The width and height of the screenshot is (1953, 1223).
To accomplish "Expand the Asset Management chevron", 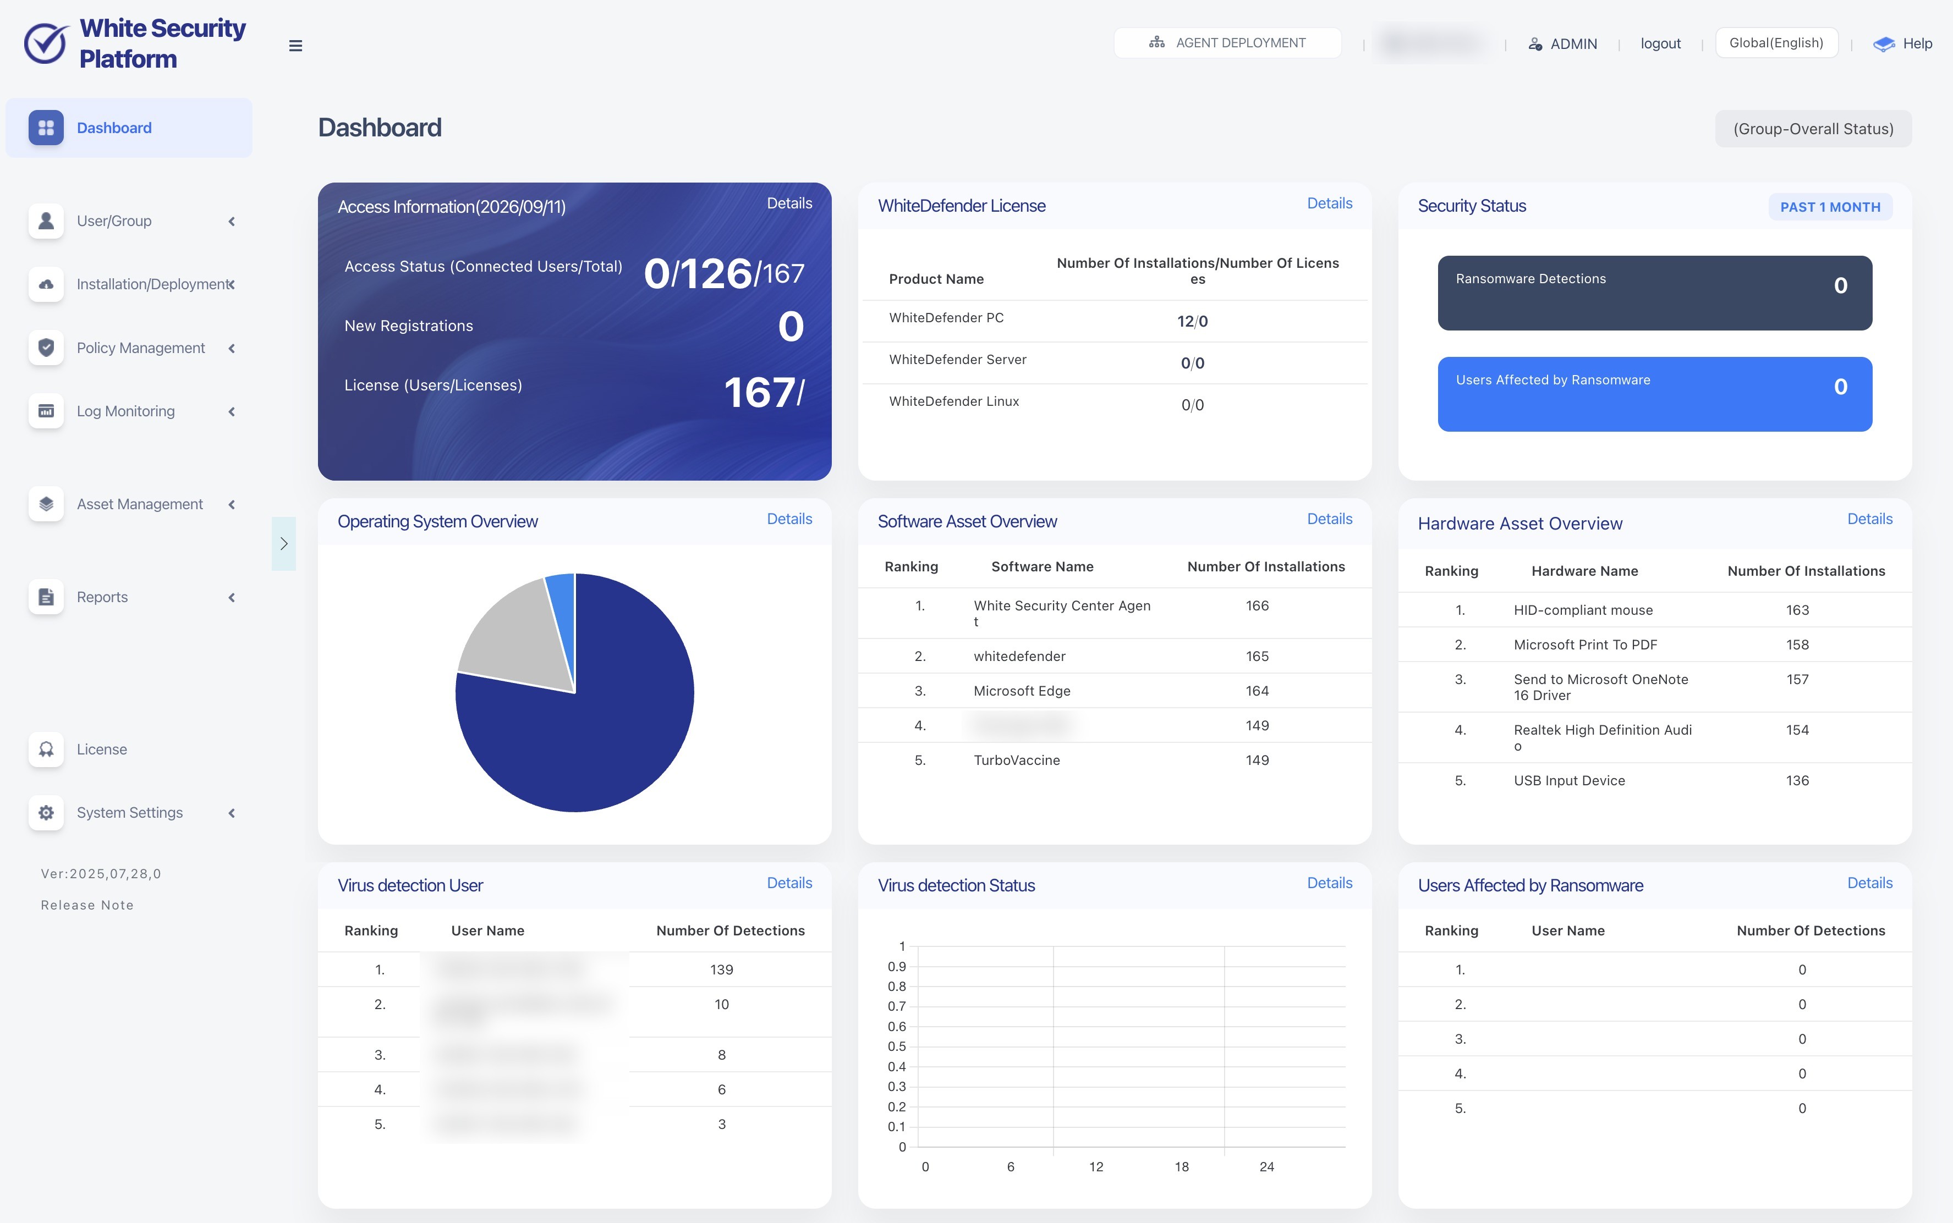I will click(x=232, y=504).
